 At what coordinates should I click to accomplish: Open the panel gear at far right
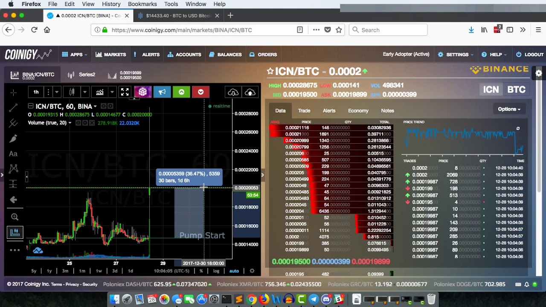539,73
